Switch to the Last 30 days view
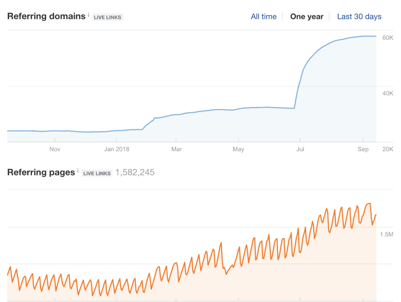This screenshot has height=302, width=401. pos(359,16)
